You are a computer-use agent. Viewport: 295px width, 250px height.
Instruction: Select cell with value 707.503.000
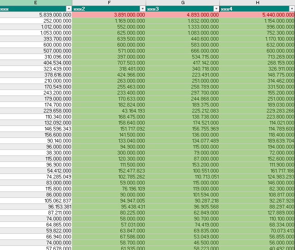tap(109, 63)
